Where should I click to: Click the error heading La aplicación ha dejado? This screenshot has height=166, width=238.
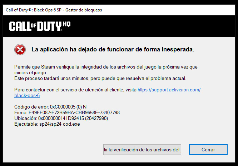(113, 49)
